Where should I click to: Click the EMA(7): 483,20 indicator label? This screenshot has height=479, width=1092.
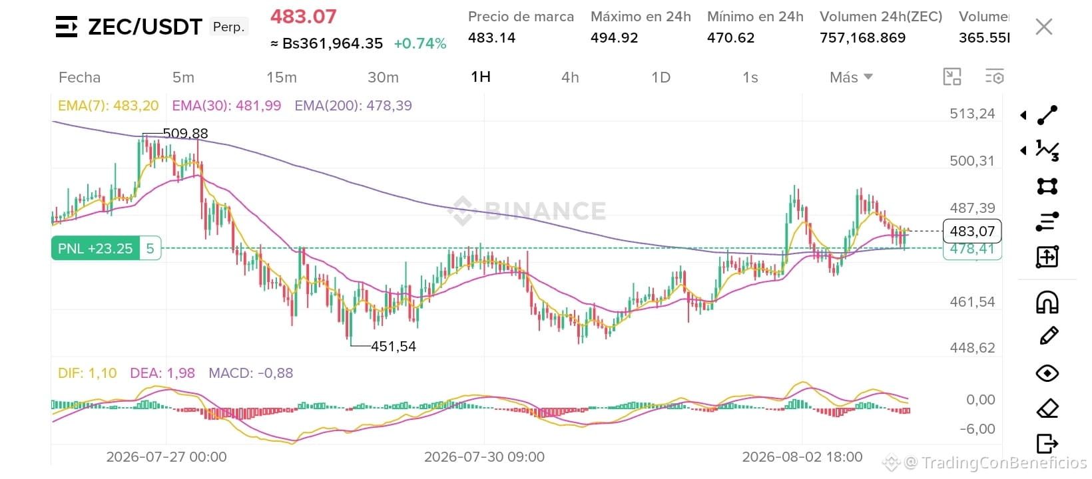coord(109,106)
